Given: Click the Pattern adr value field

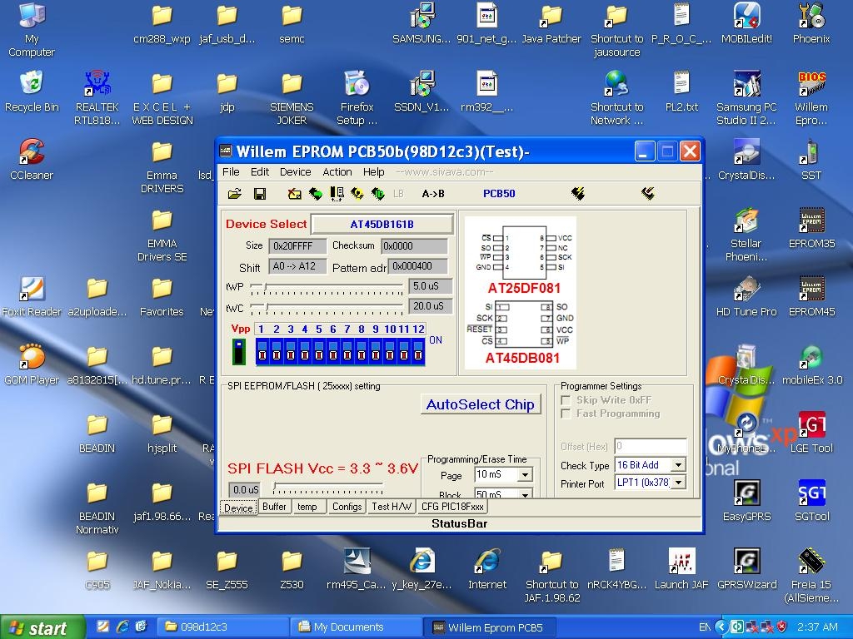Looking at the screenshot, I should (418, 266).
